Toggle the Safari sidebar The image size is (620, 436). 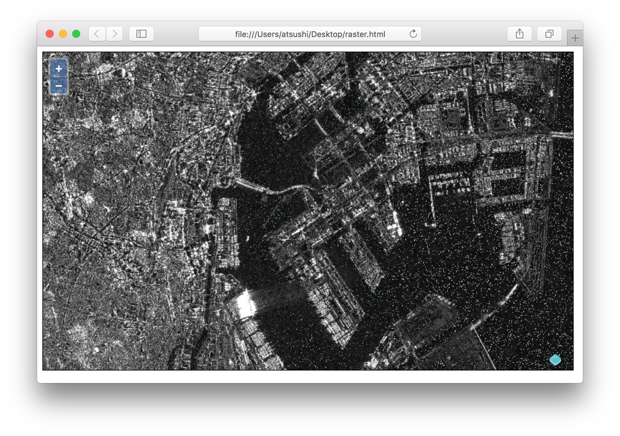click(141, 34)
